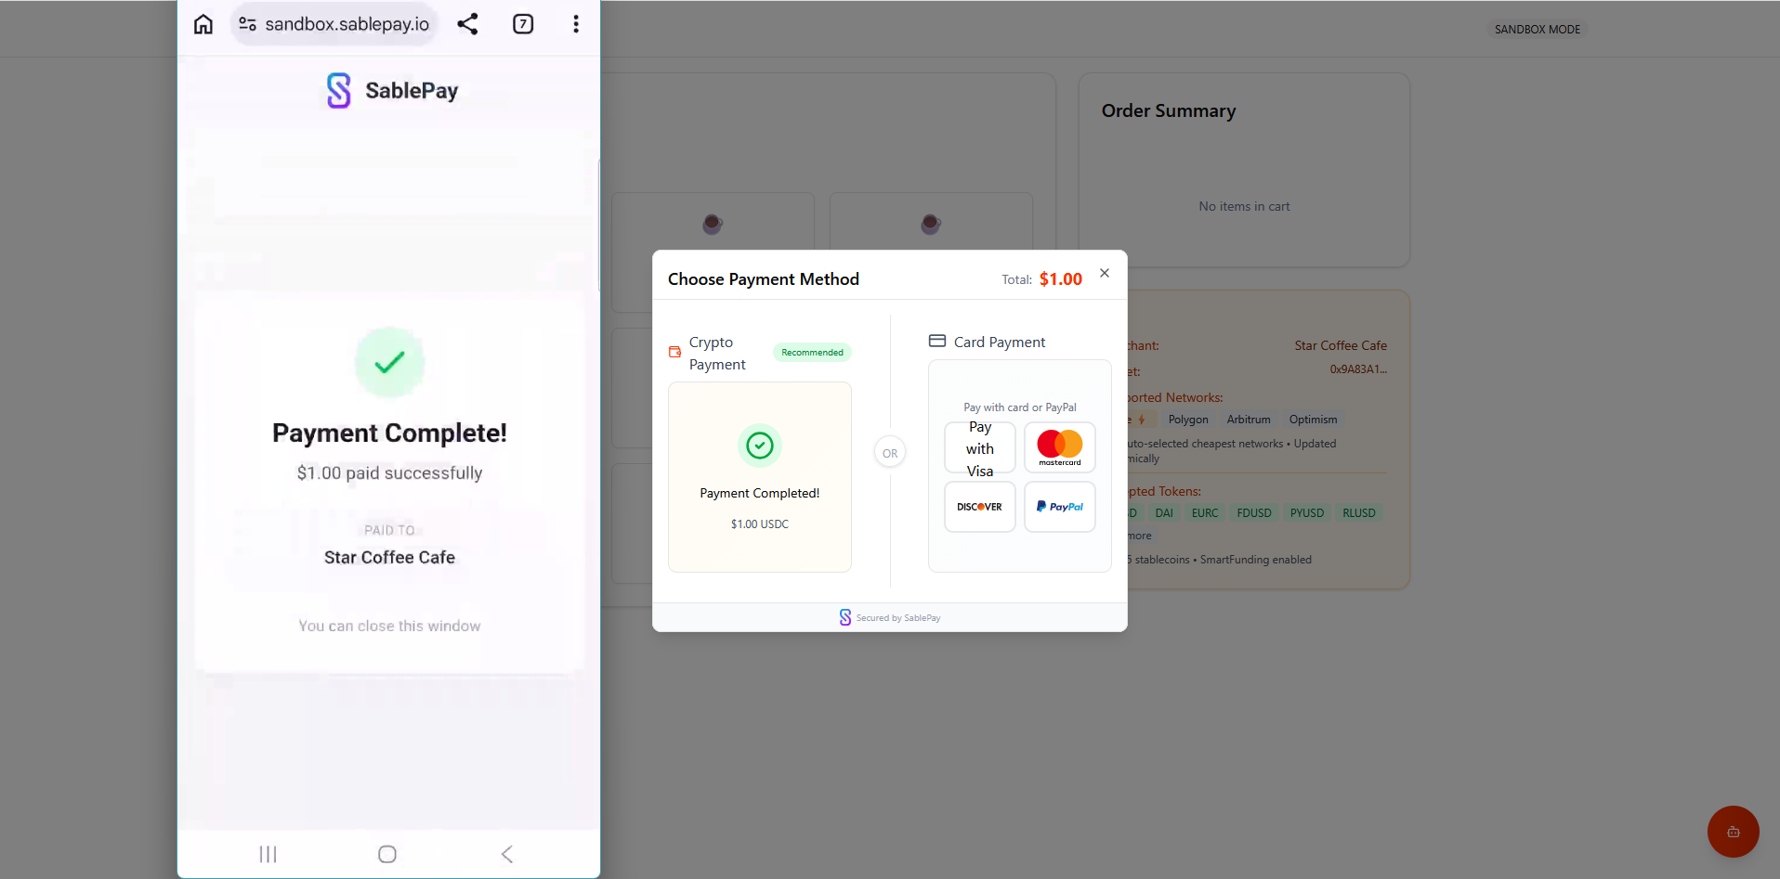This screenshot has width=1780, height=879.
Task: Click the Payment Completed check circle icon
Action: click(760, 446)
